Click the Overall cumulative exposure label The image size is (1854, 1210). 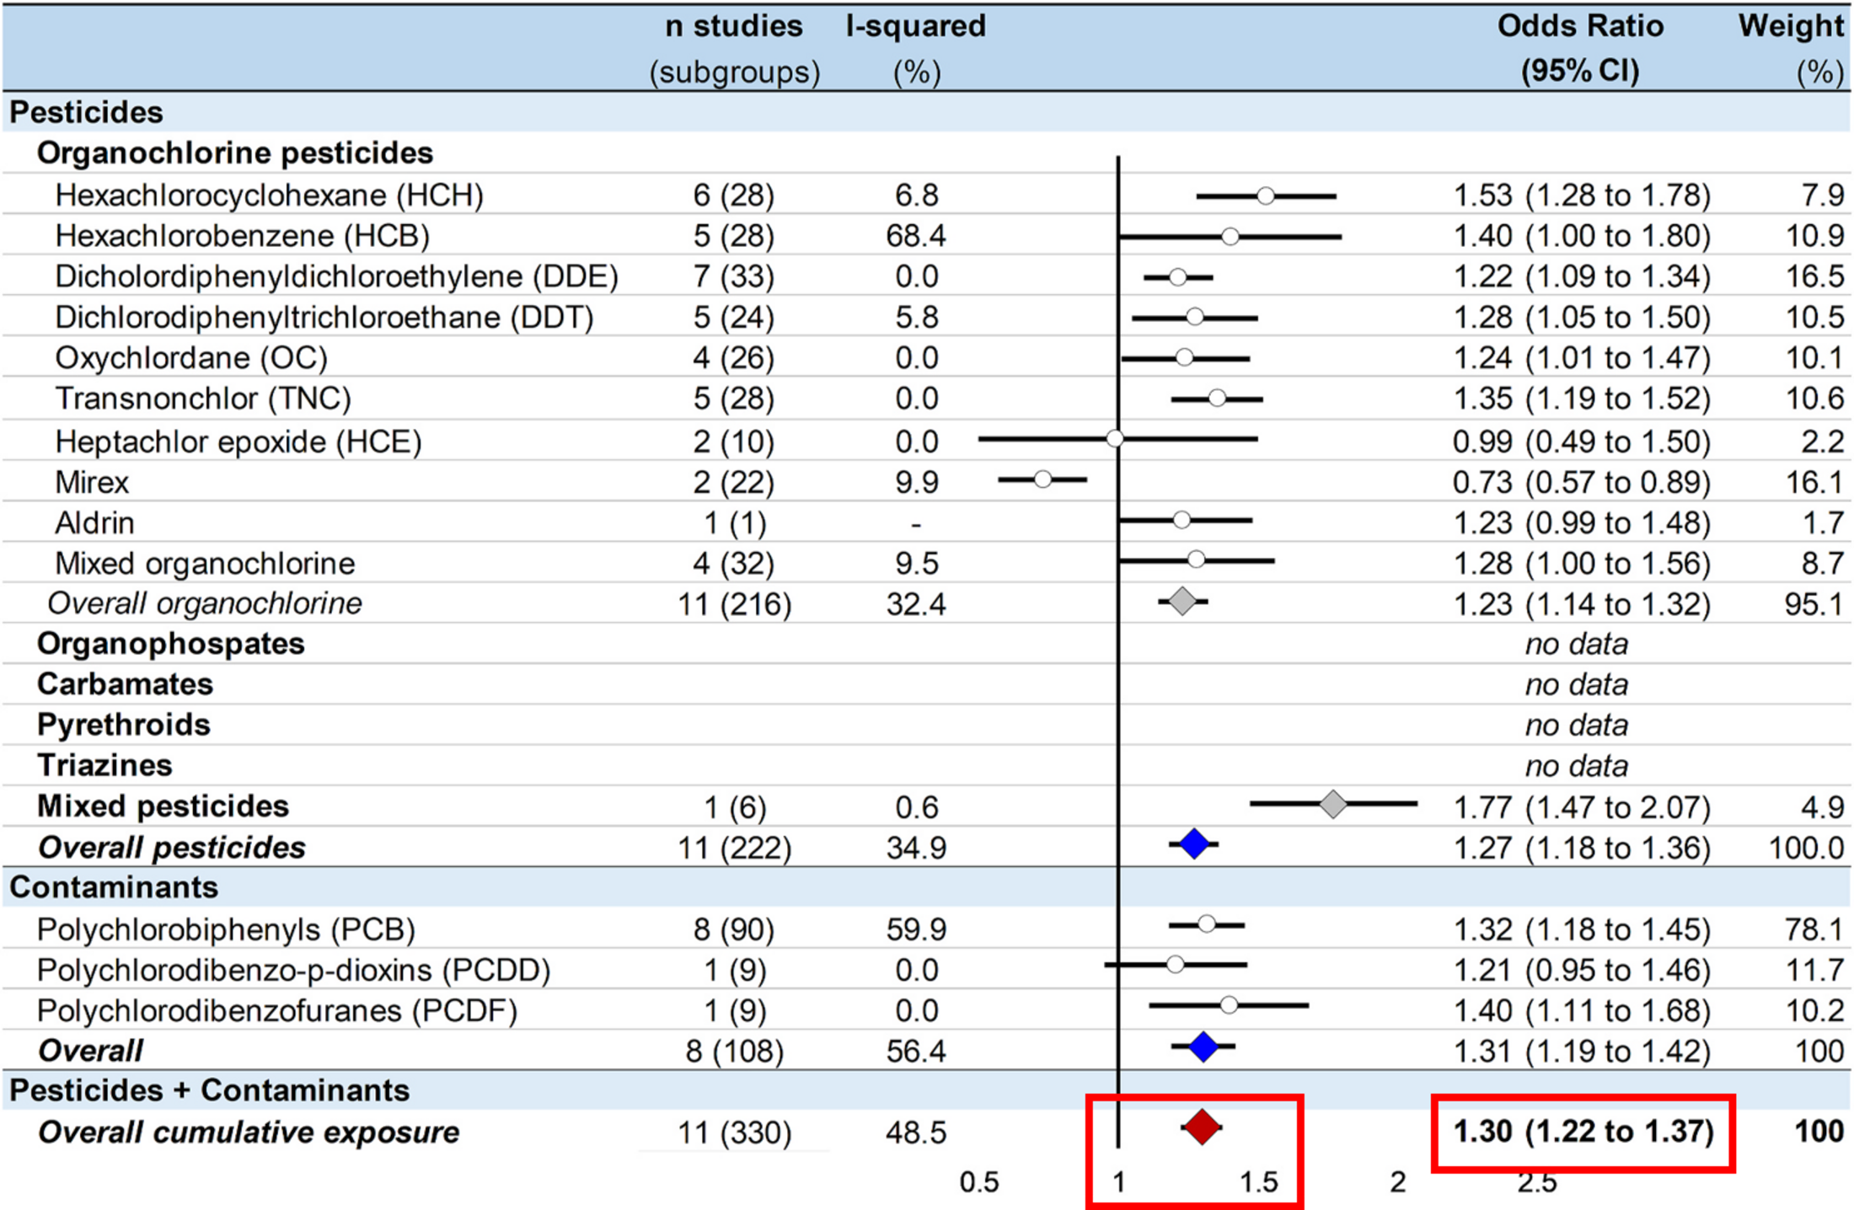pyautogui.click(x=249, y=1132)
